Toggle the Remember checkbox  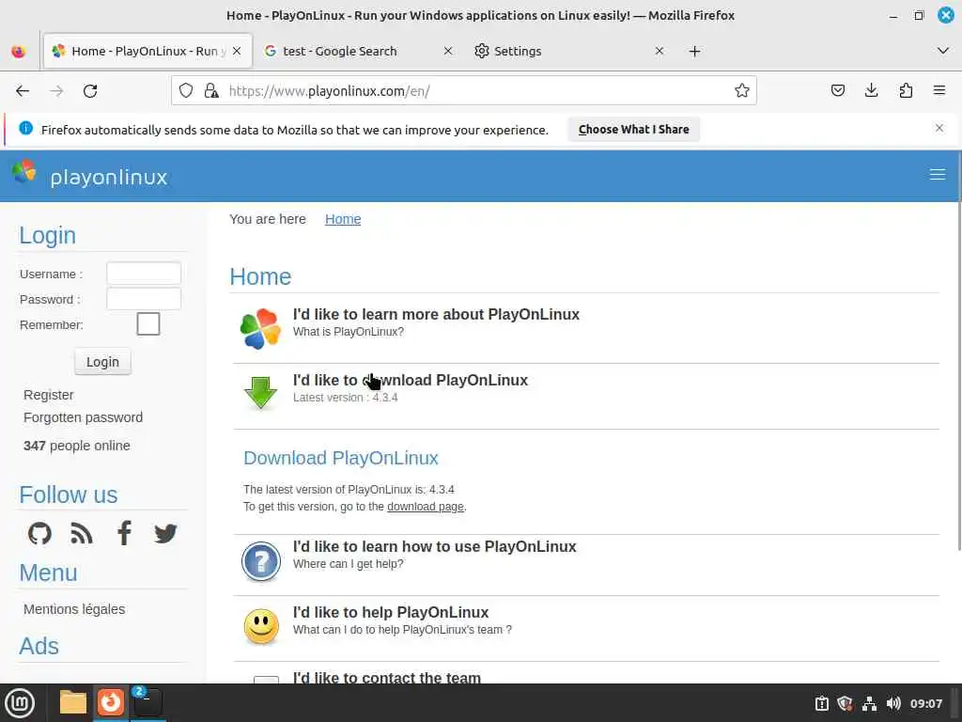148,323
